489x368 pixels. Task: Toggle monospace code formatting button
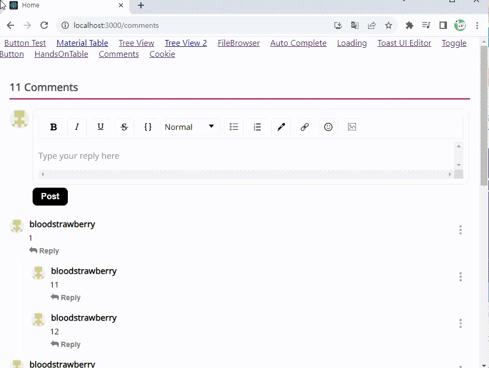pos(148,127)
